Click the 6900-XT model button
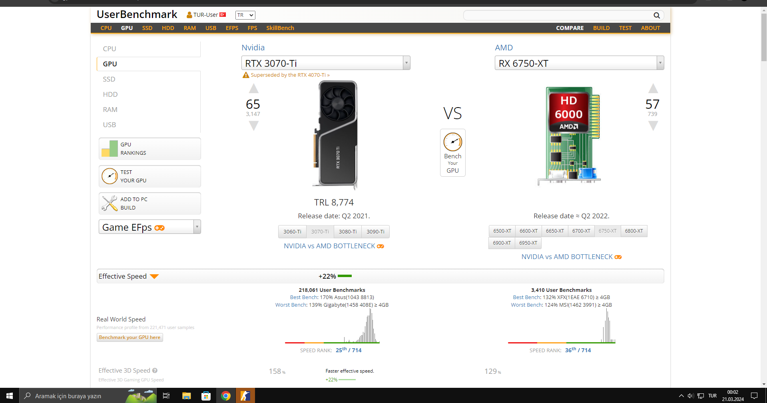 pyautogui.click(x=502, y=243)
